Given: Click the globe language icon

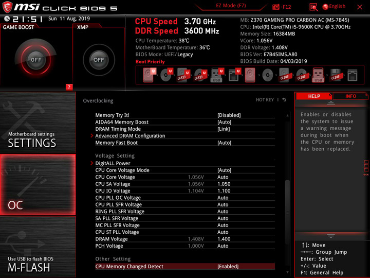Looking at the screenshot, I should pos(325,7).
